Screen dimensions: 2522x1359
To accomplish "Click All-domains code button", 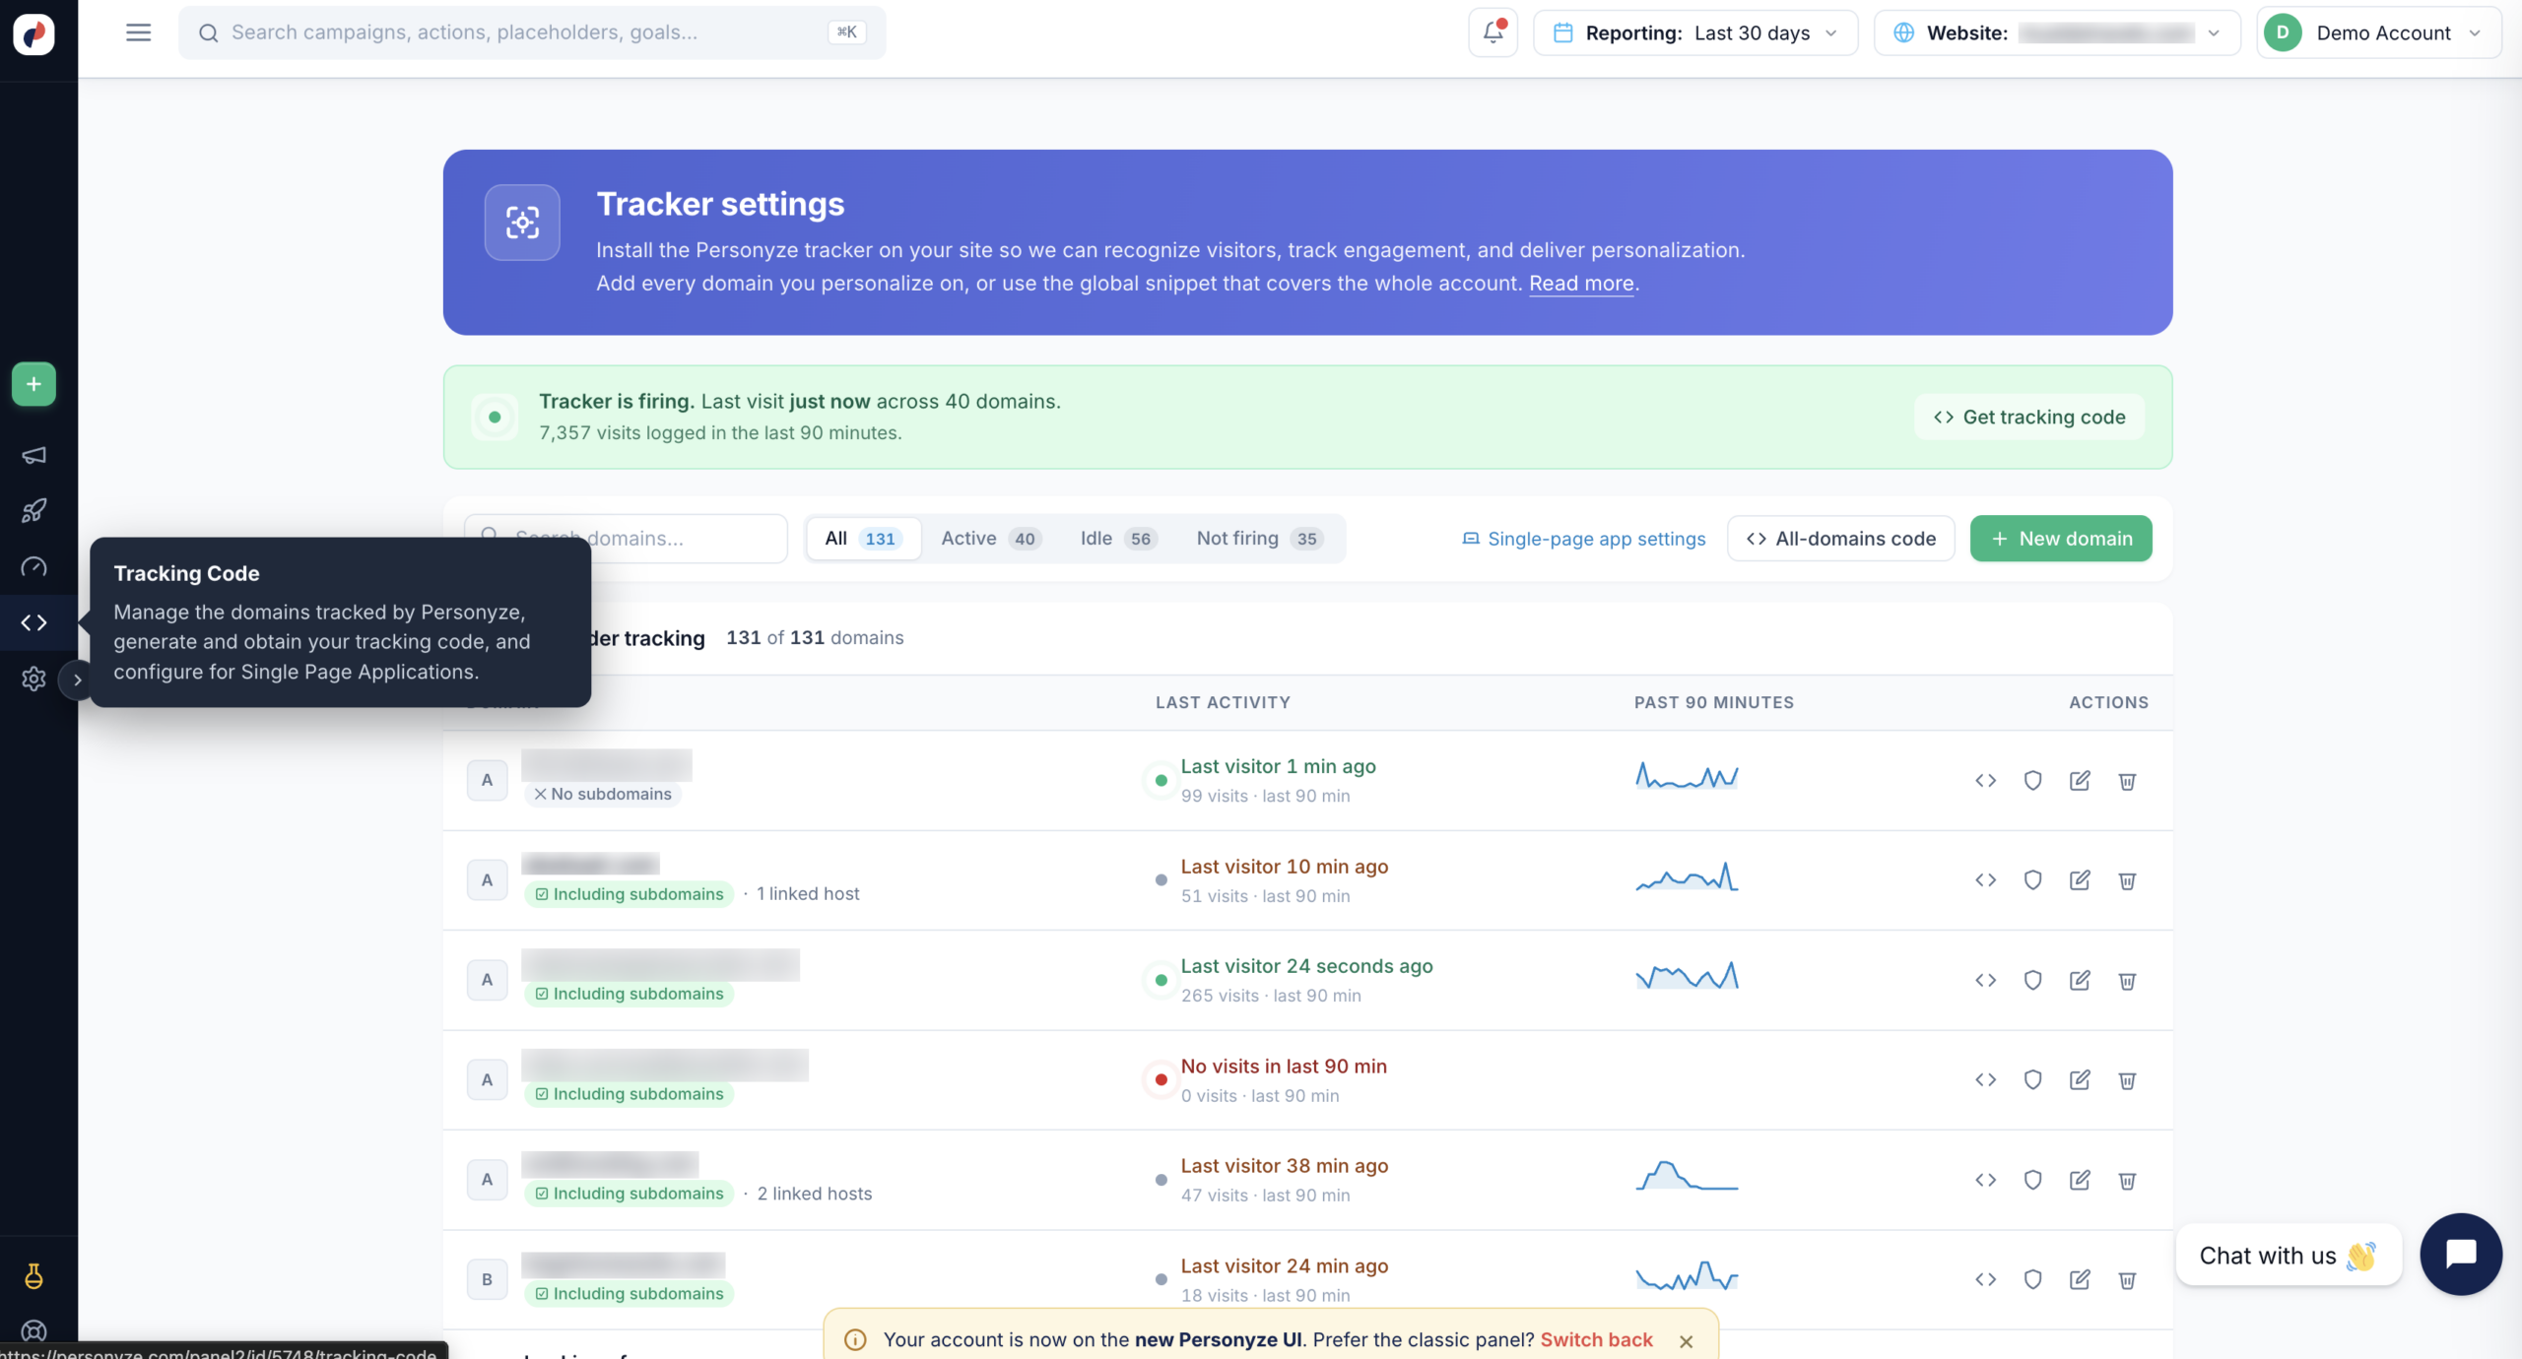I will [1840, 539].
